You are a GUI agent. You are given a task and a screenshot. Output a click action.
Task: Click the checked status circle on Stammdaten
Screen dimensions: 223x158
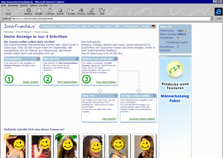(38, 59)
